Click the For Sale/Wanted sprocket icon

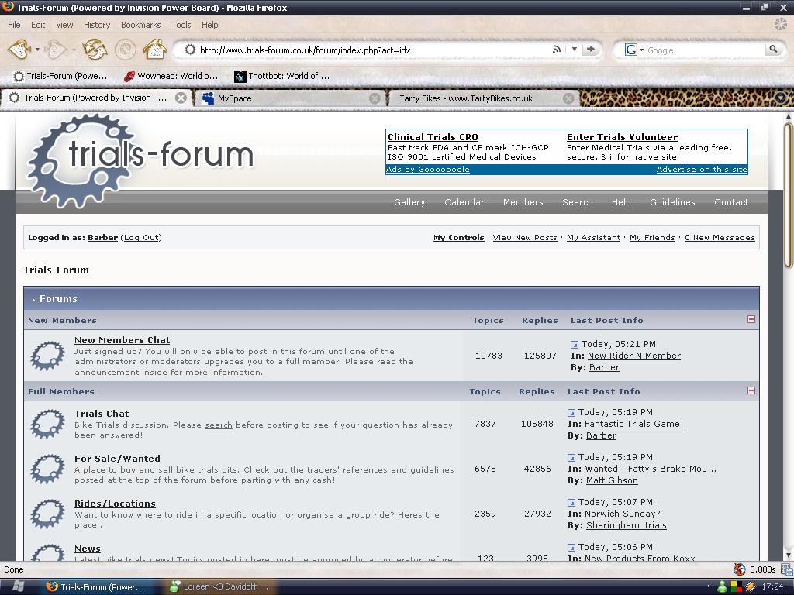point(47,469)
